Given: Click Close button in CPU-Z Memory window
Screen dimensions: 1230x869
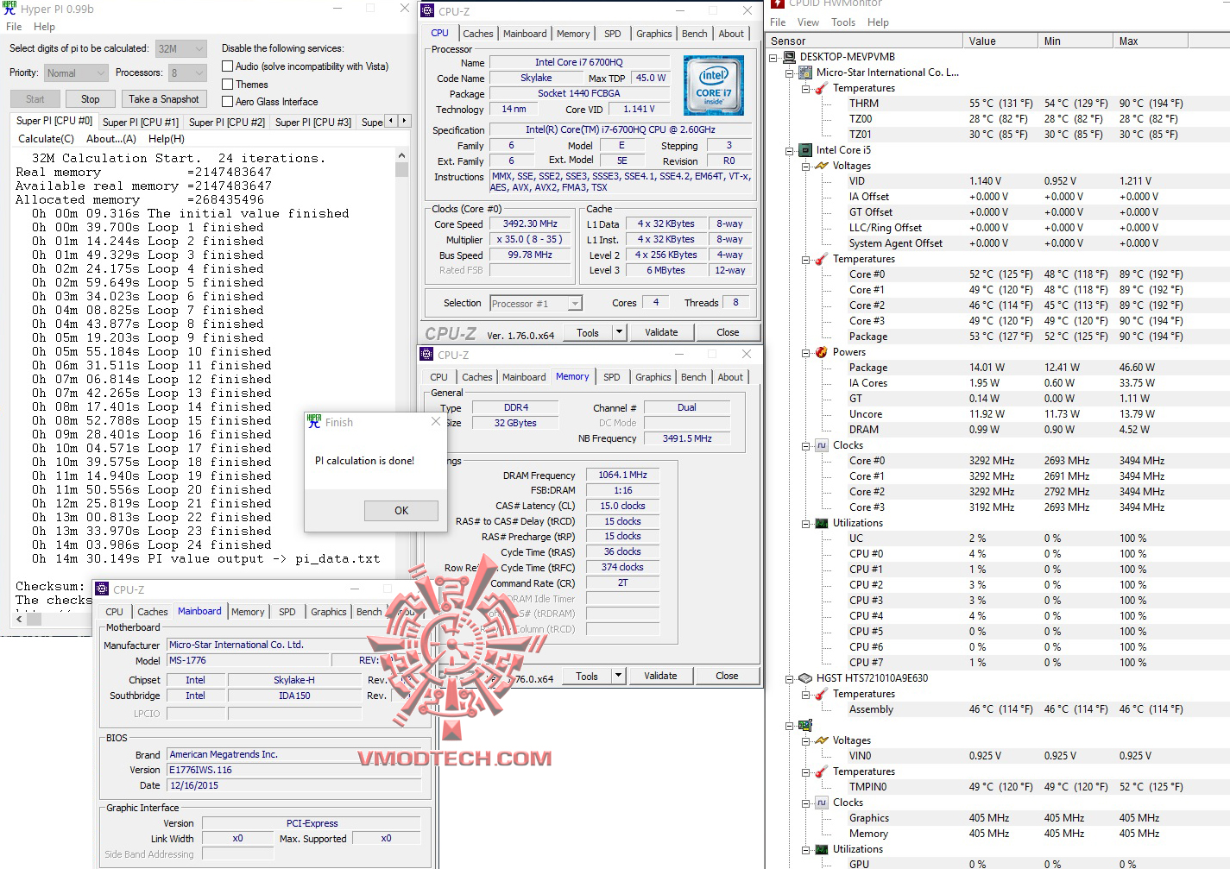Looking at the screenshot, I should point(727,676).
